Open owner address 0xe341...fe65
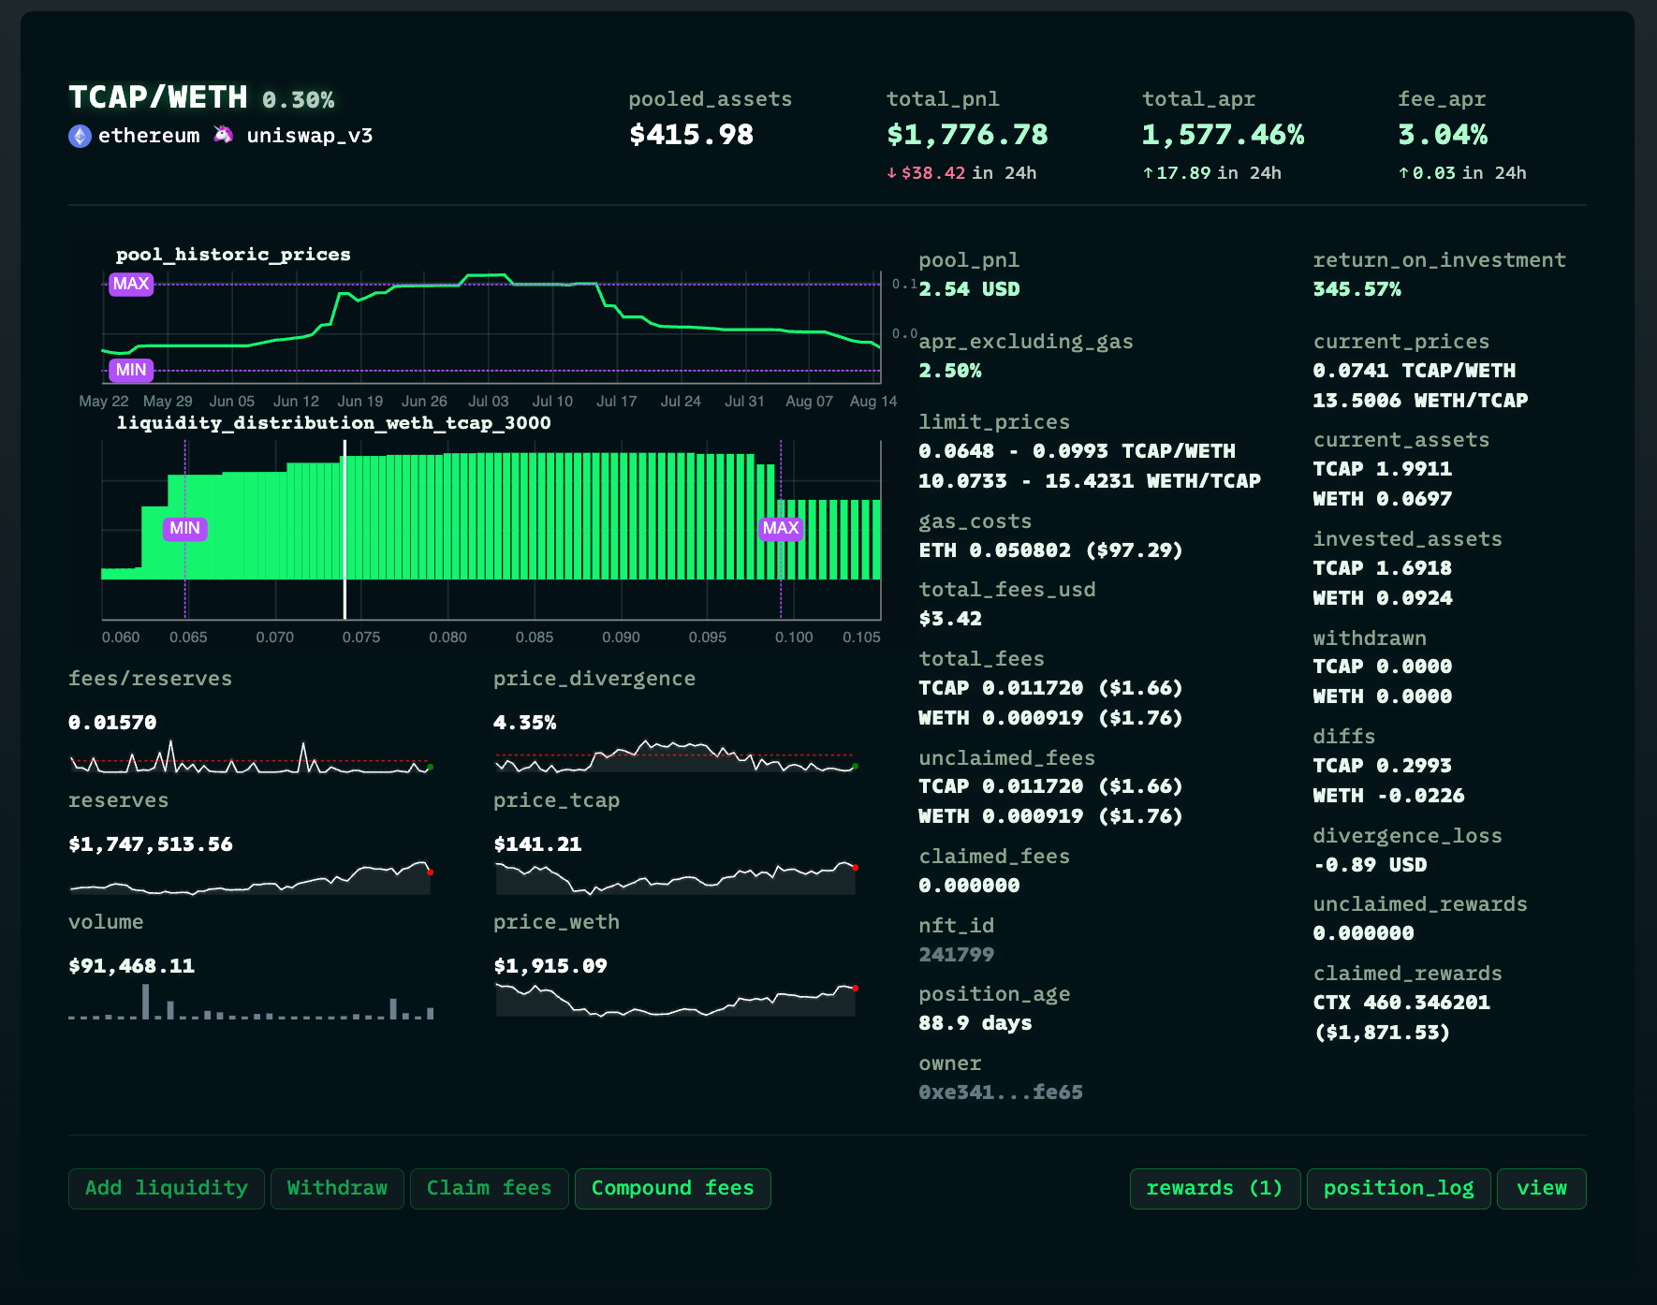Screen dimensions: 1657x1305 tap(1000, 1092)
